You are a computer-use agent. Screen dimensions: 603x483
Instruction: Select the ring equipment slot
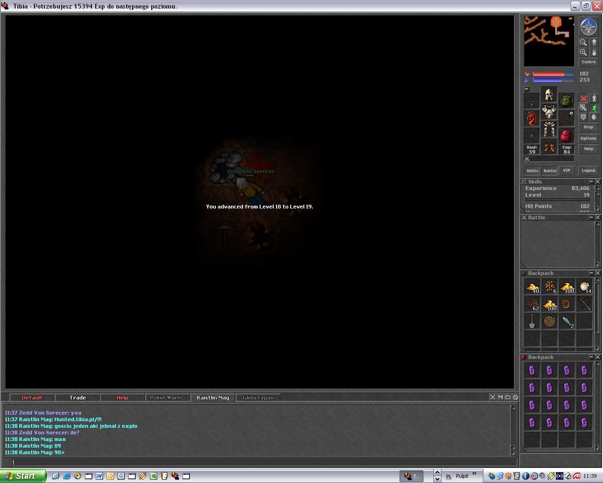532,136
